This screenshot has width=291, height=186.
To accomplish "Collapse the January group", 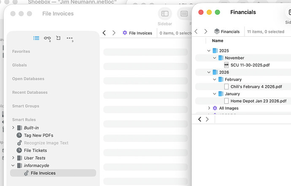I will [x=215, y=94].
